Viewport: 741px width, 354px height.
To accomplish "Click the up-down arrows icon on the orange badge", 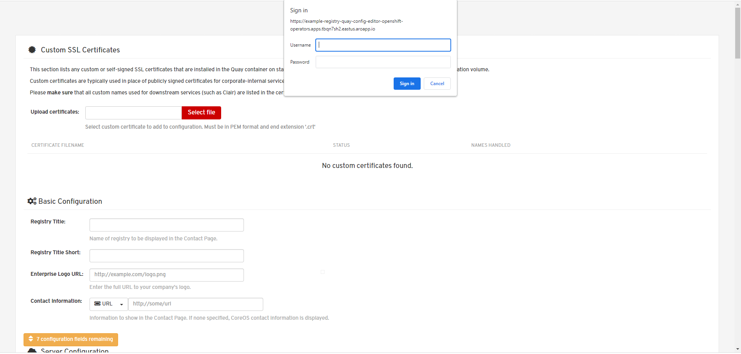I will pos(30,339).
